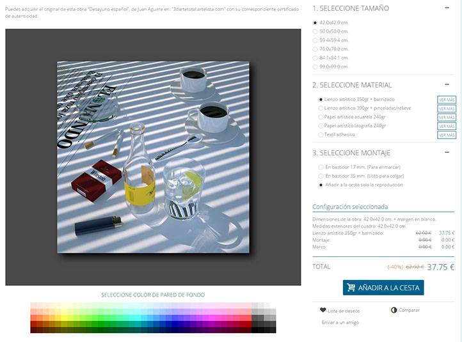Click the heart icon for Lista de deseos
Viewport: 462px width, 342px height.
pyautogui.click(x=323, y=310)
